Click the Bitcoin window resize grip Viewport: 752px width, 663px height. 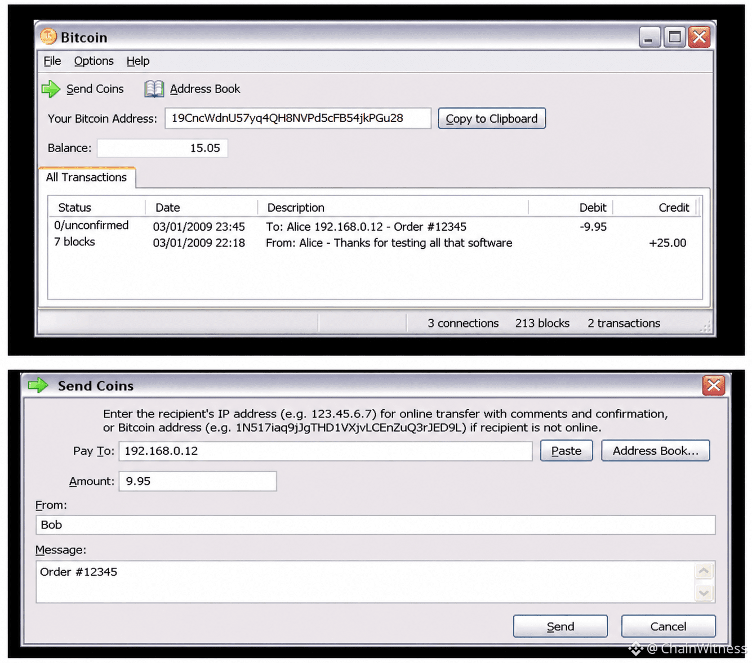click(705, 328)
